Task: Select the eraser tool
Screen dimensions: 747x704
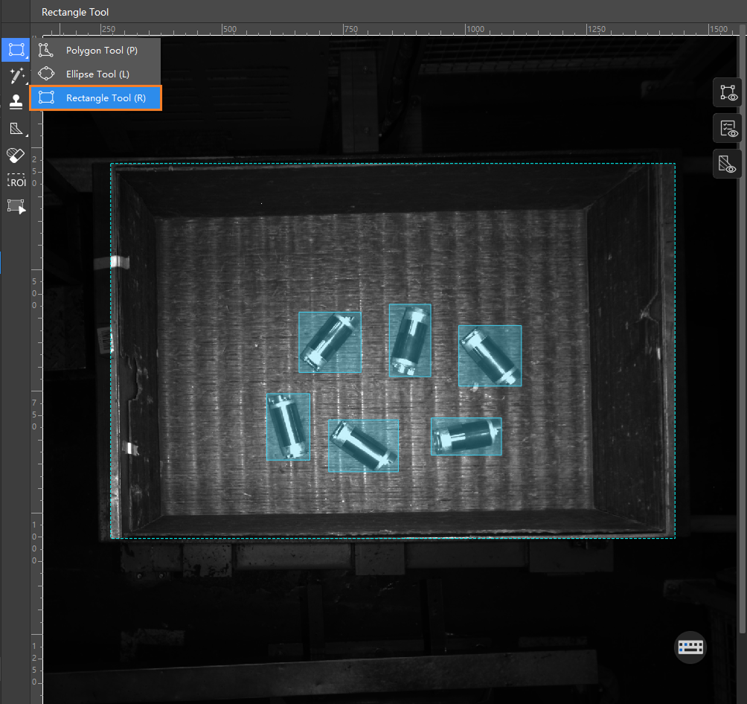Action: coord(16,155)
